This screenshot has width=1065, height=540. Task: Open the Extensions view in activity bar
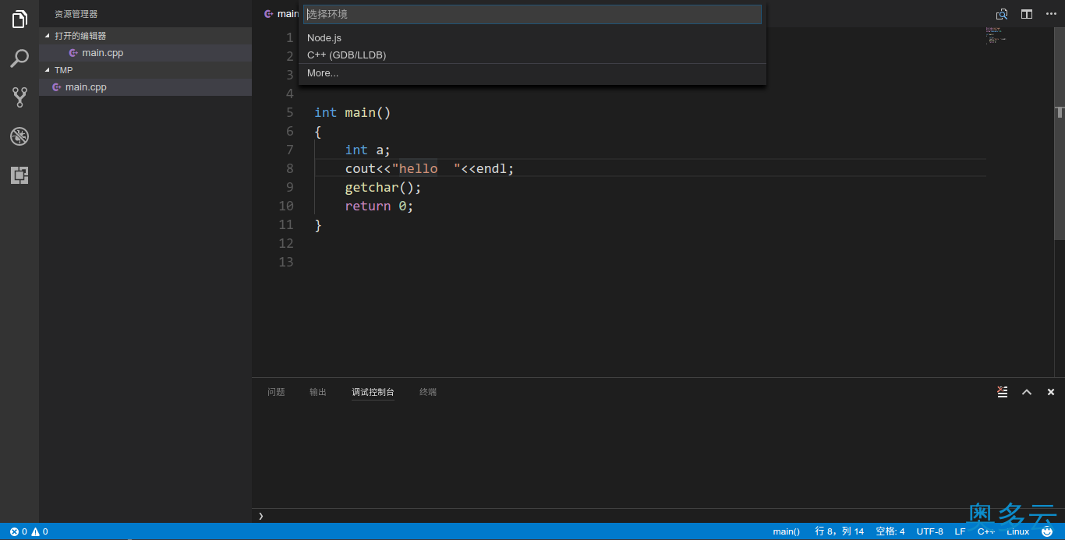pyautogui.click(x=19, y=175)
